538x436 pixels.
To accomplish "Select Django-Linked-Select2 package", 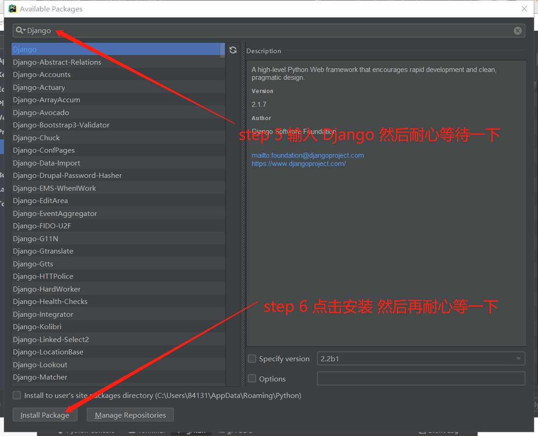I will 118,339.
